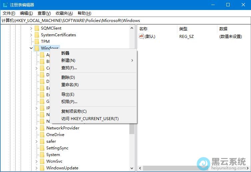This screenshot has width=251, height=172.
Task: Open the 查看(V) menu
Action: [44, 13]
